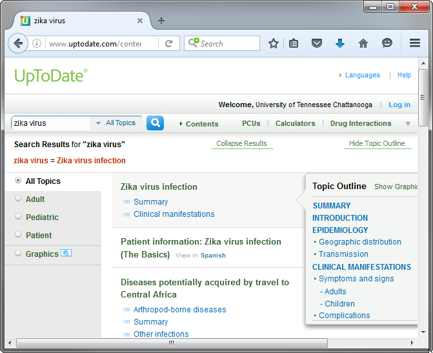Open Firefox hamburger menu
Viewport: 433px width, 353px height.
click(415, 43)
